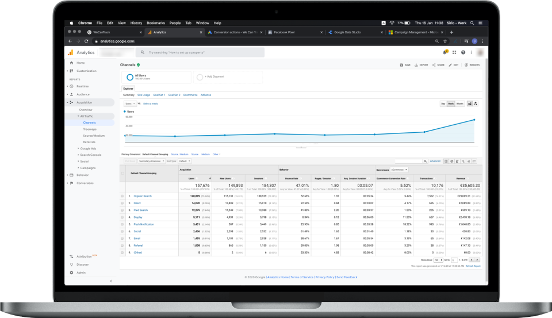Image resolution: width=552 pixels, height=318 pixels.
Task: Open the three-dot options menu in Analytics header
Action: click(x=471, y=52)
